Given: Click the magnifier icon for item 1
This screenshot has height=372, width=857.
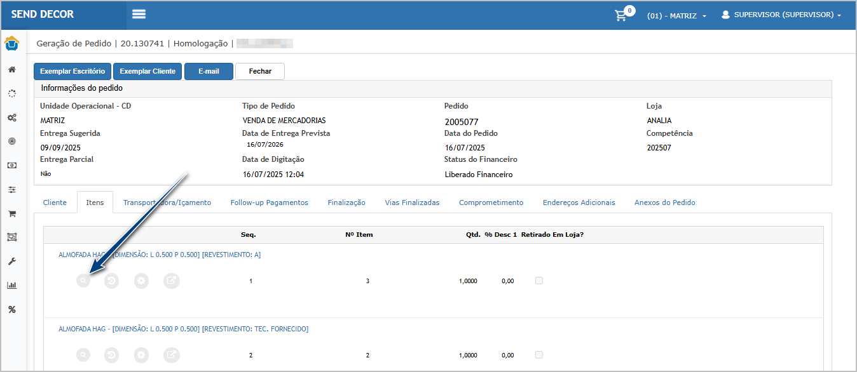Looking at the screenshot, I should pyautogui.click(x=83, y=281).
